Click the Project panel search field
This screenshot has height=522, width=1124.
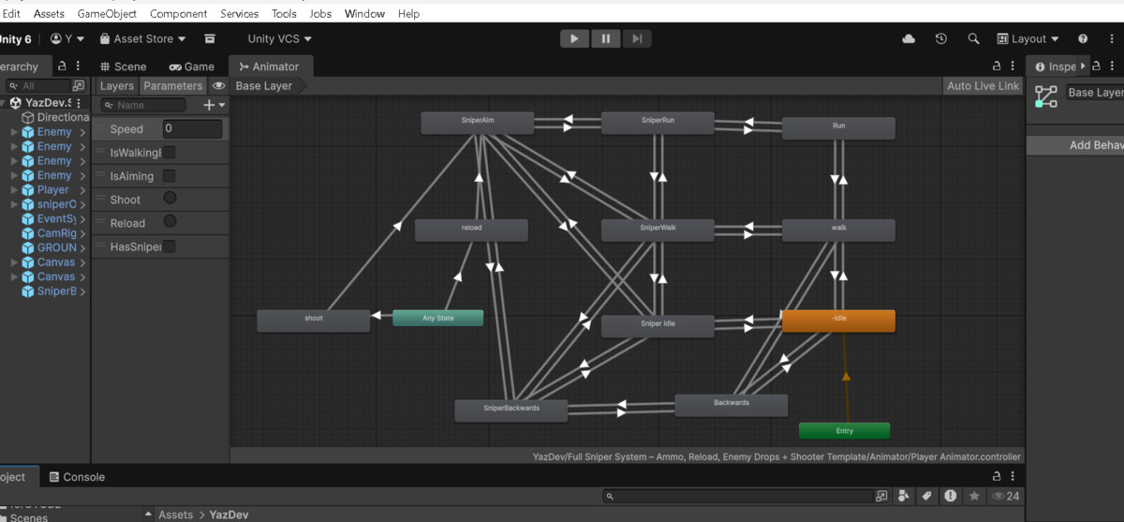[x=737, y=496]
